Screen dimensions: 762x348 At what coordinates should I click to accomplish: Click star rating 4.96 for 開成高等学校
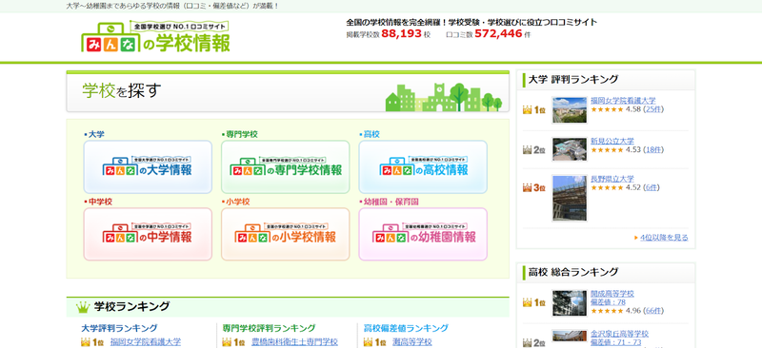(x=615, y=311)
